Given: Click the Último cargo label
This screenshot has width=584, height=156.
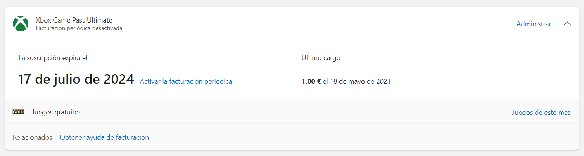Looking at the screenshot, I should [321, 58].
